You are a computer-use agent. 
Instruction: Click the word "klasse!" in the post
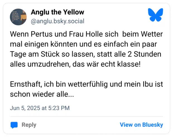tap(127, 64)
